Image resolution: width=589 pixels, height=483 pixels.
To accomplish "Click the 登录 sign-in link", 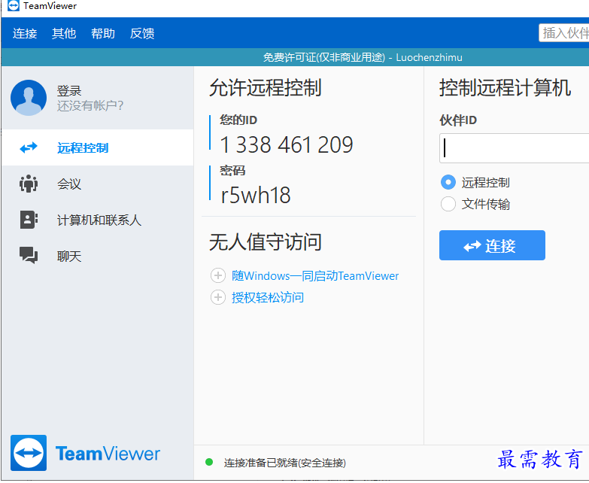I will tap(69, 90).
